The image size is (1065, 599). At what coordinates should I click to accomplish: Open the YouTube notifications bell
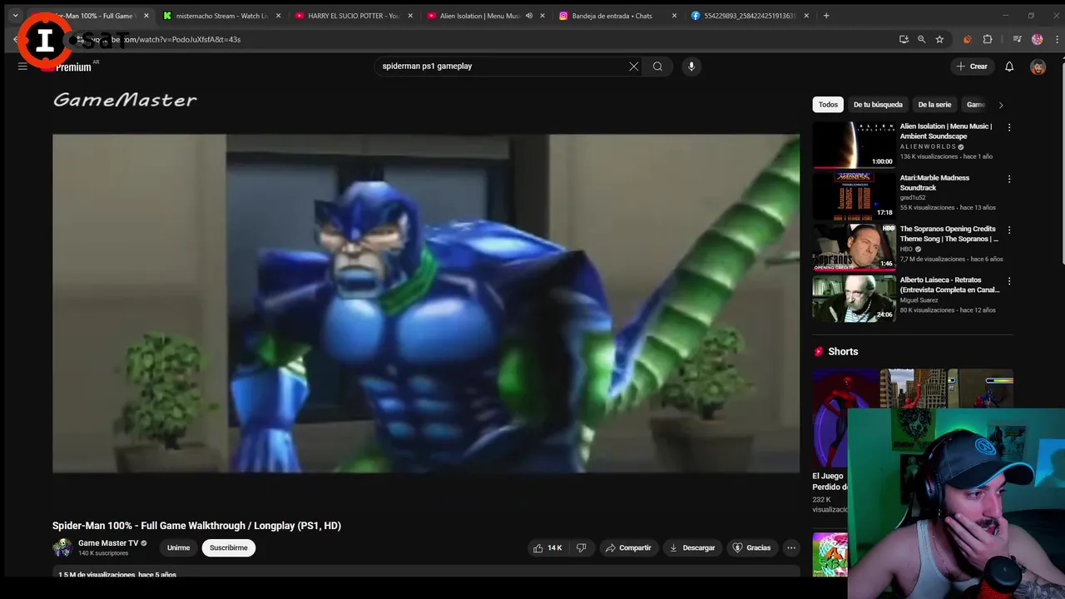(x=1009, y=67)
